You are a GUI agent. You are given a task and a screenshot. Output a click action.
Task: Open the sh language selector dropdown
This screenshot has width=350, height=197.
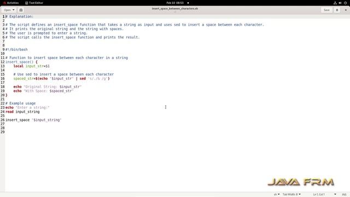coord(277,194)
